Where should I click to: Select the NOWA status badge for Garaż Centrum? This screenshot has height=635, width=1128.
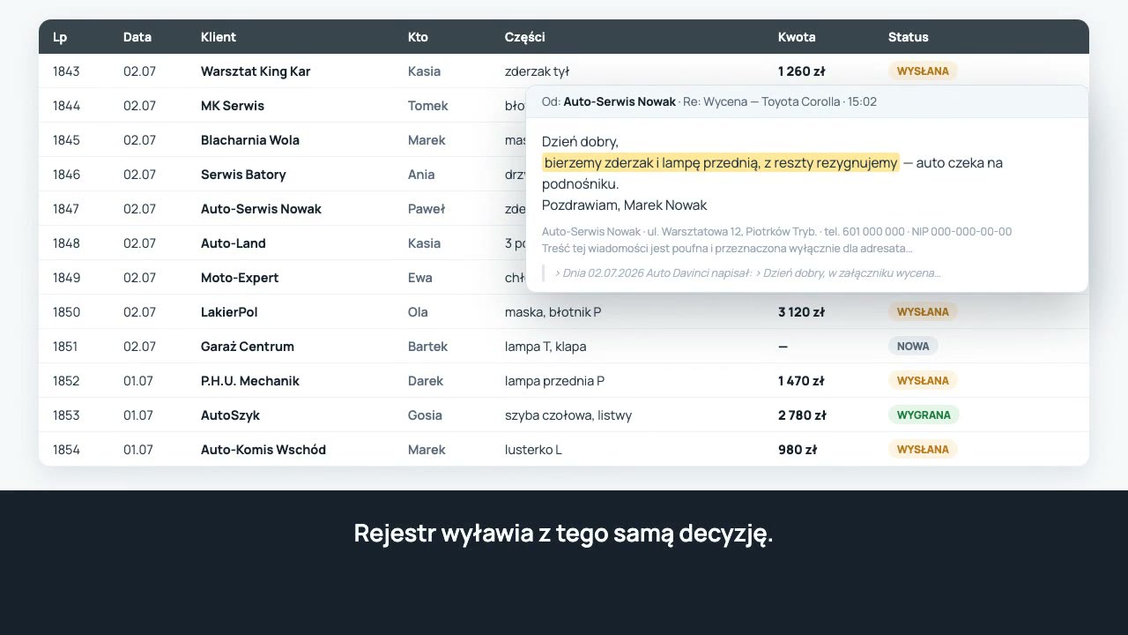[913, 347]
